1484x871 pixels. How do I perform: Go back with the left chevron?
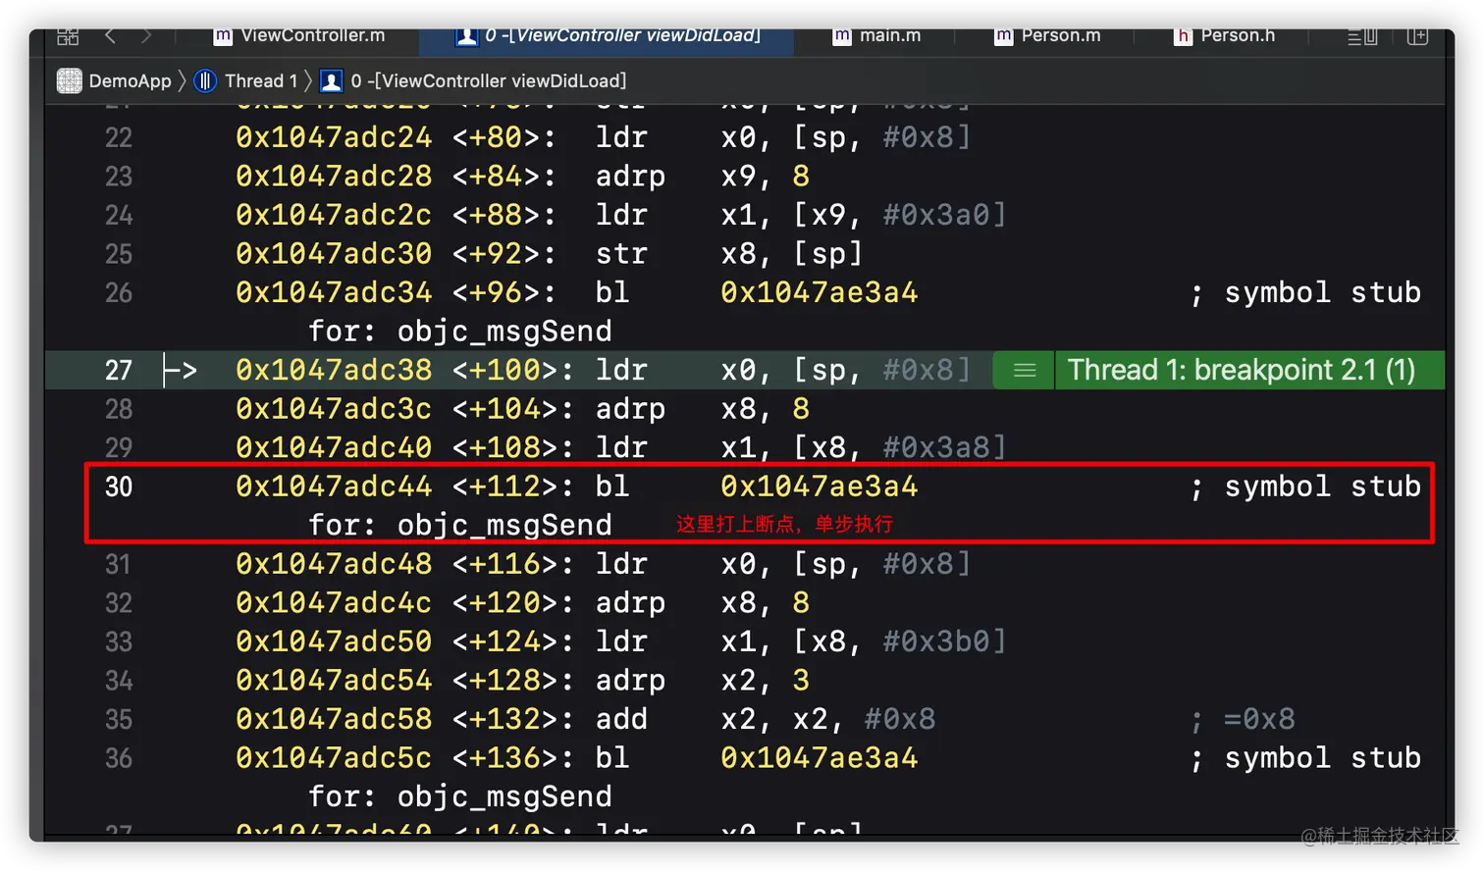click(x=110, y=36)
